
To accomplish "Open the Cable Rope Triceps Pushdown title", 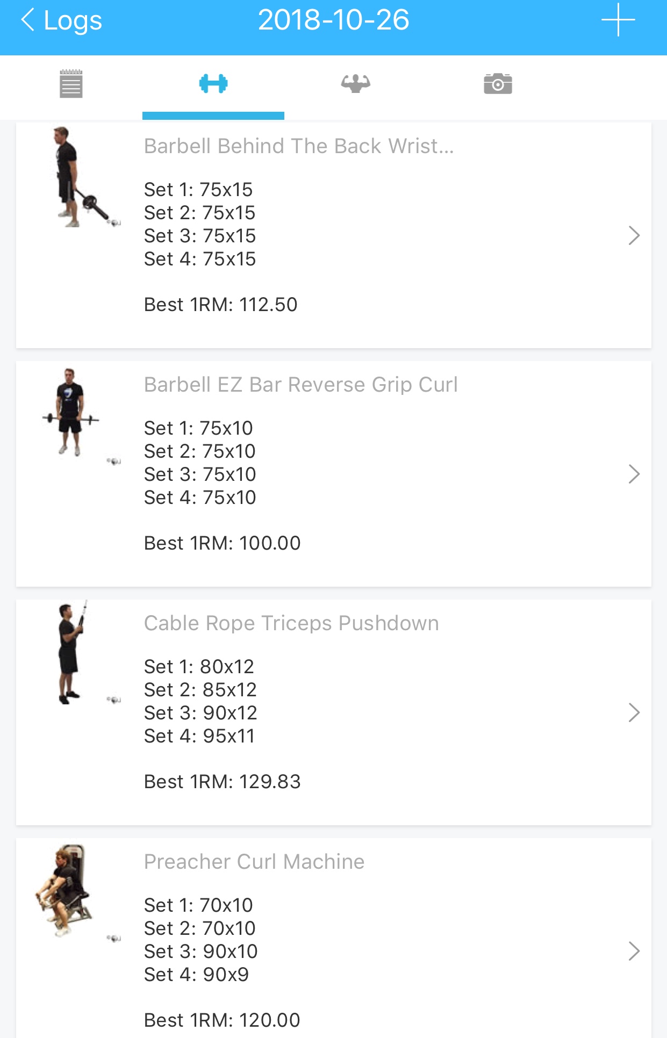I will pos(291,623).
